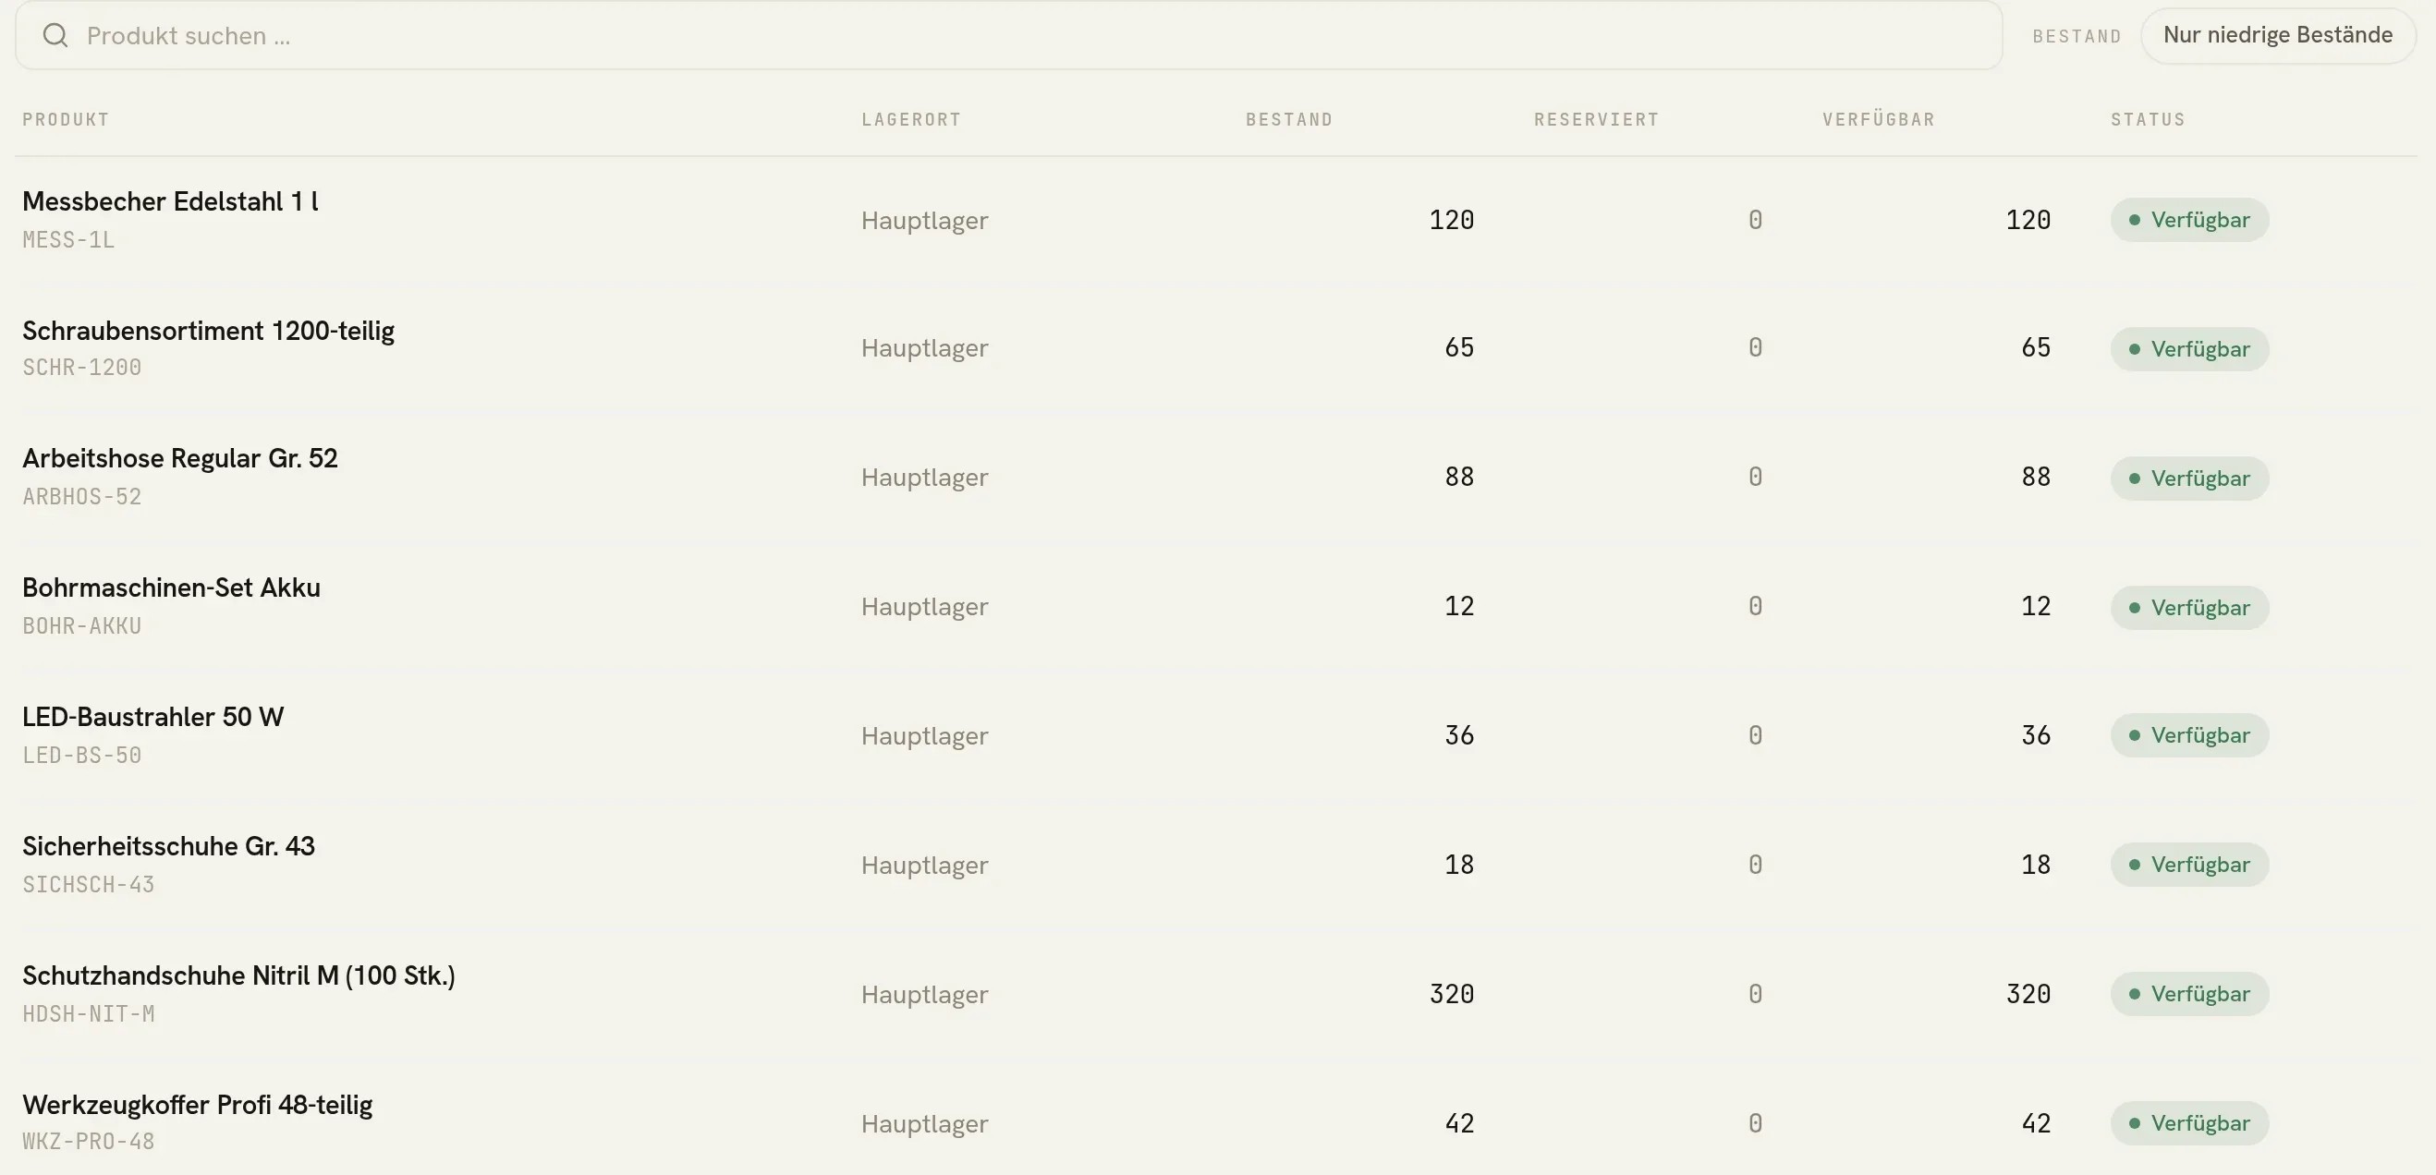Click Reserviert value 0 in Bohrmaschinen-Set row
The image size is (2436, 1175).
click(x=1755, y=607)
